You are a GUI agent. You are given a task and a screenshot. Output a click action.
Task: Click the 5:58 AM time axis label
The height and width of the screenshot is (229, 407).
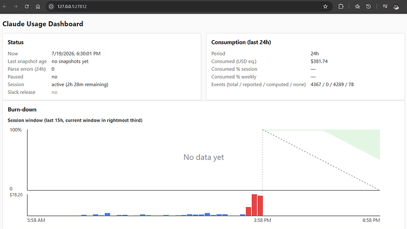(x=36, y=220)
